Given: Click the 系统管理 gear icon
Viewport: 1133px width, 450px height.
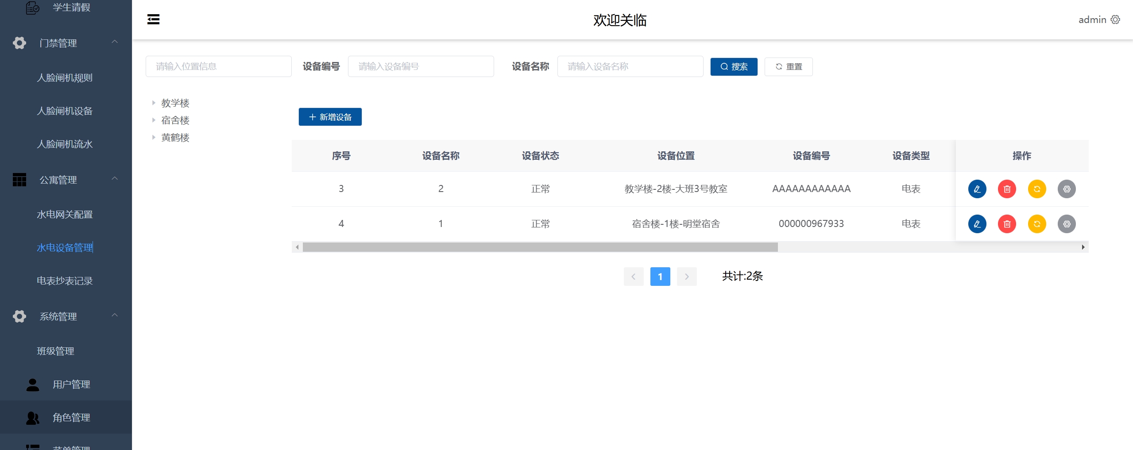Looking at the screenshot, I should 19,316.
